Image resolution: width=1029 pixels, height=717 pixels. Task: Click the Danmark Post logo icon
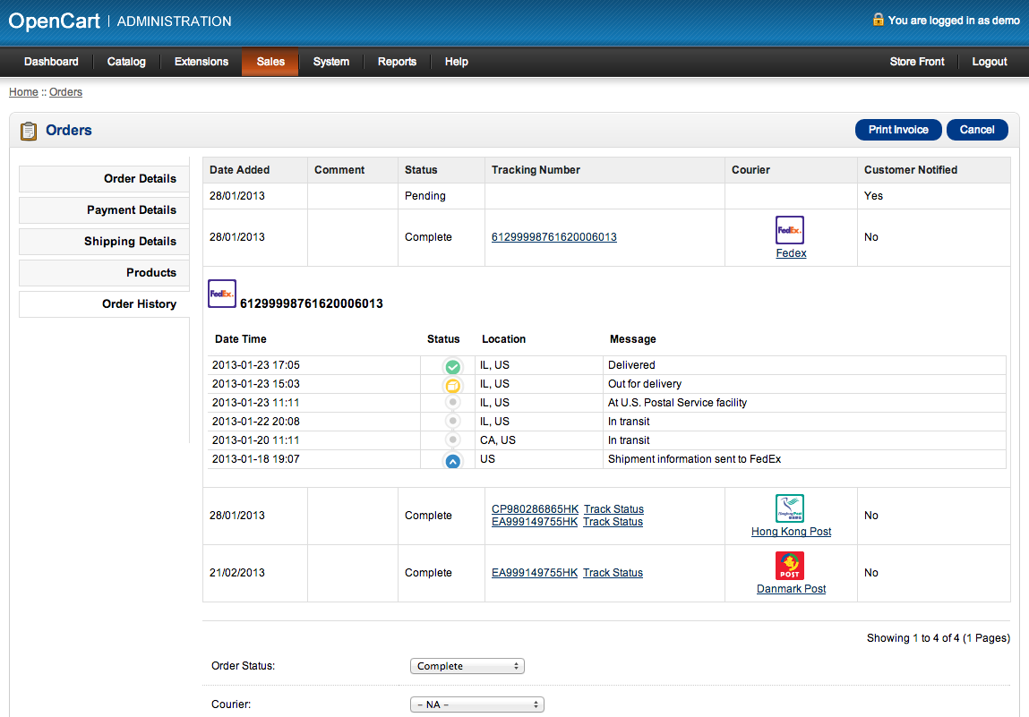click(x=790, y=566)
